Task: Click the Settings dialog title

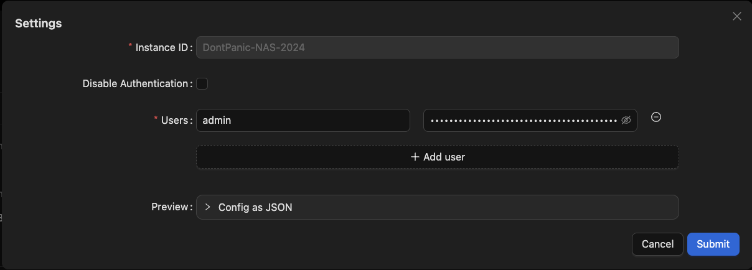Action: point(38,24)
